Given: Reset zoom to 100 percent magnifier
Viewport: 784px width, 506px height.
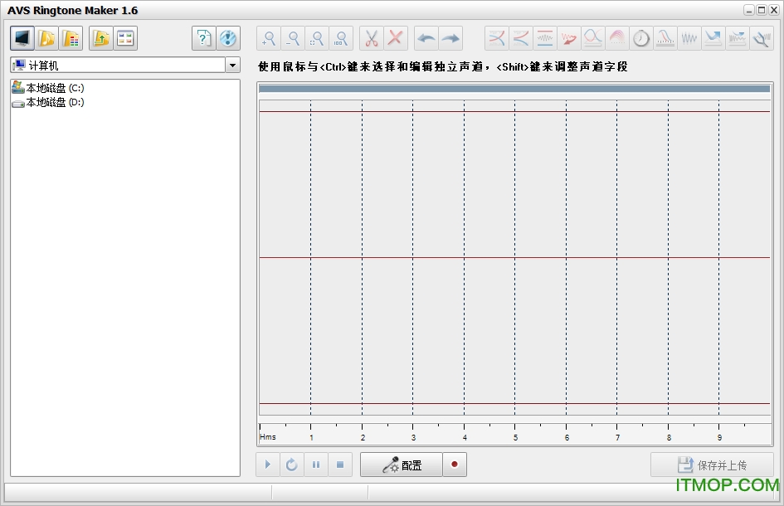Looking at the screenshot, I should pos(342,38).
